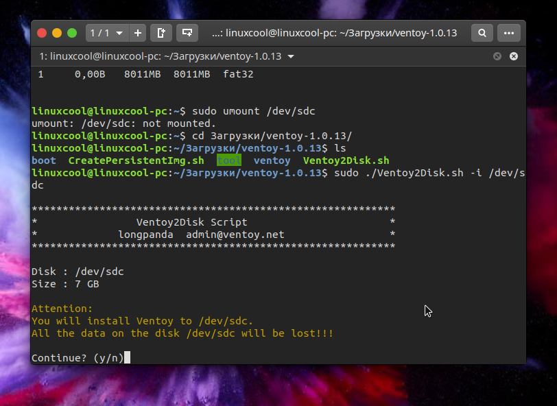Viewport: 557px width, 406px height.
Task: Close the terminal session with X icon
Action: [514, 56]
